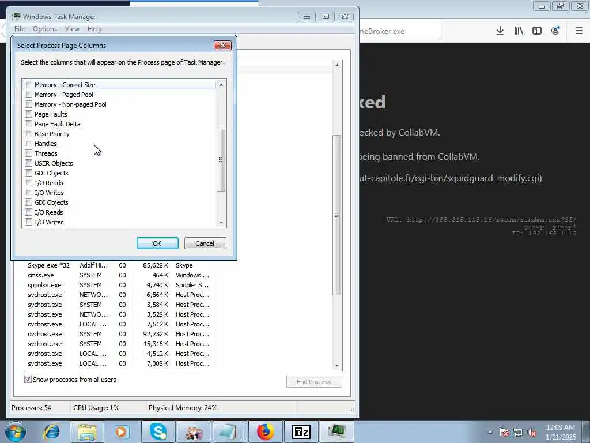590x443 pixels.
Task: Select the svchost.exe row using 92,732 K
Action: pyautogui.click(x=119, y=334)
